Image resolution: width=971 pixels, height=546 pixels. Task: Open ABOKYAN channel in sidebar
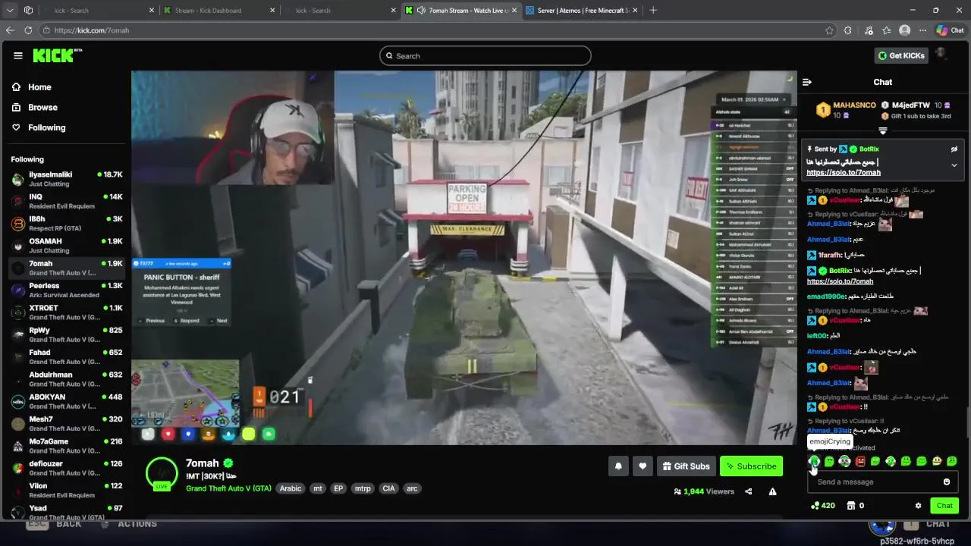(67, 401)
